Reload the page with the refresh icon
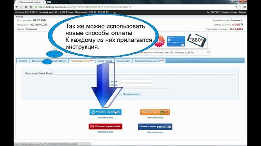Viewport: 261px width, 146px height. (x=26, y=7)
